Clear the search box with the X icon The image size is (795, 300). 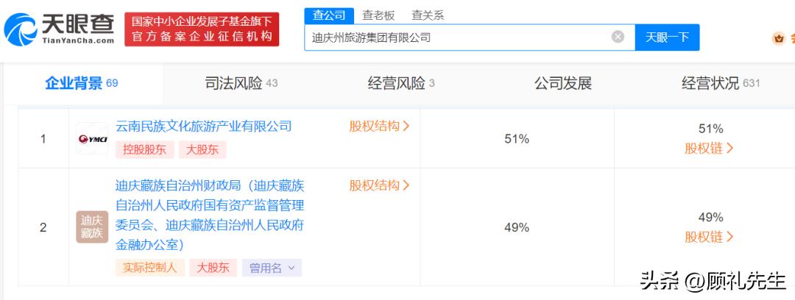[x=618, y=37]
